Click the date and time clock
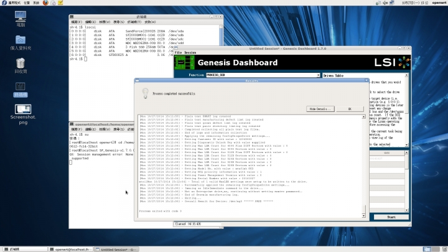Viewport: 448px width, 252px height. [415, 2]
